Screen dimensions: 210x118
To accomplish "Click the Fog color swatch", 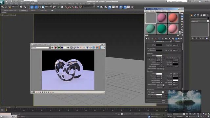I will (x=176, y=80).
